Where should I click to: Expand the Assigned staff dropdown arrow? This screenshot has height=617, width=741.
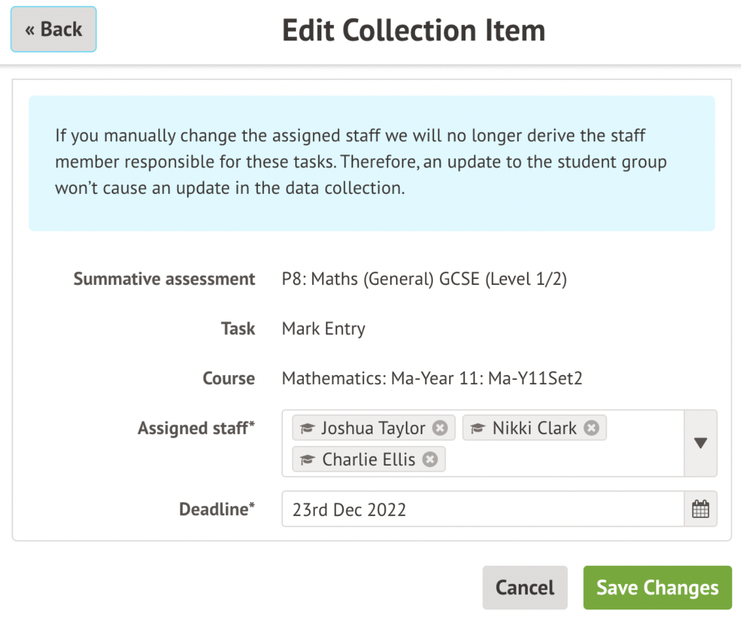700,443
